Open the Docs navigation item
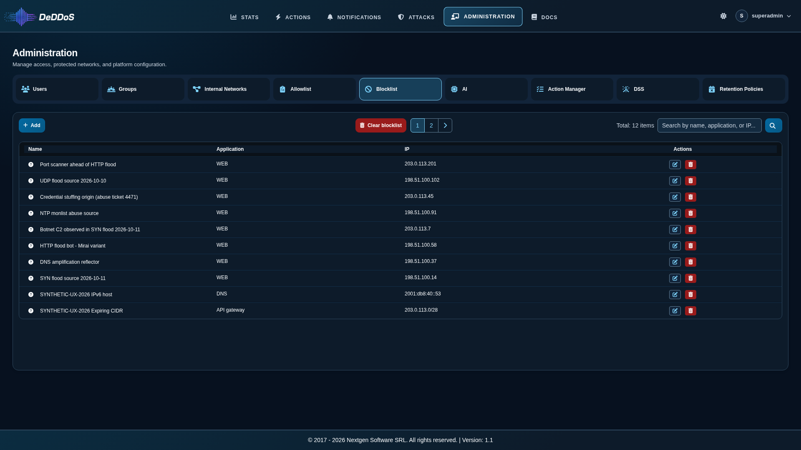The height and width of the screenshot is (450, 801). click(544, 17)
